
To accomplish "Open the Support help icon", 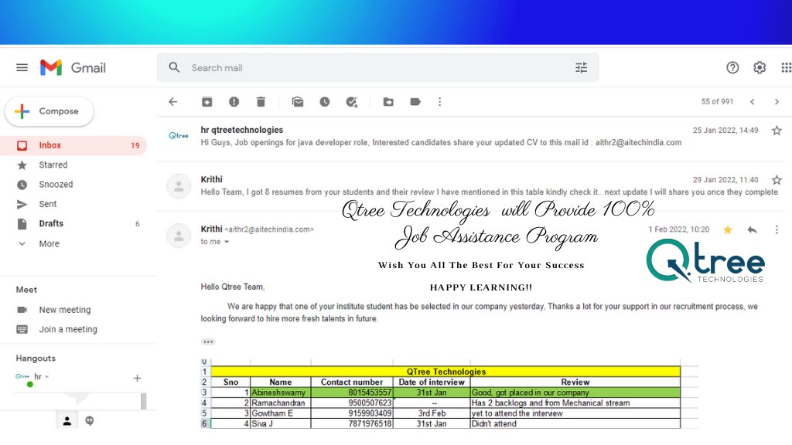I will (x=732, y=68).
